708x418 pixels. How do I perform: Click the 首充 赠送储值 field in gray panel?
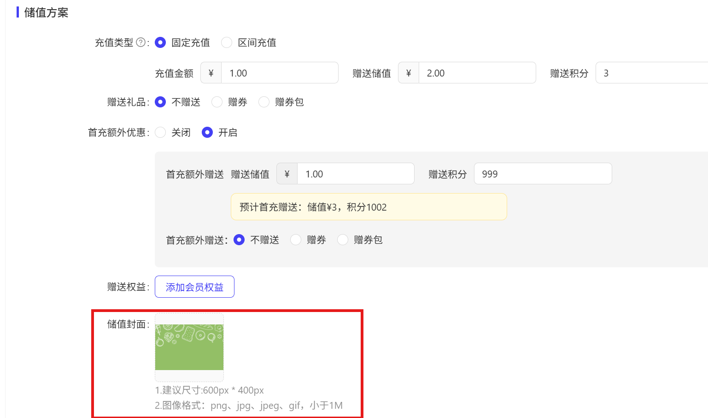[355, 174]
